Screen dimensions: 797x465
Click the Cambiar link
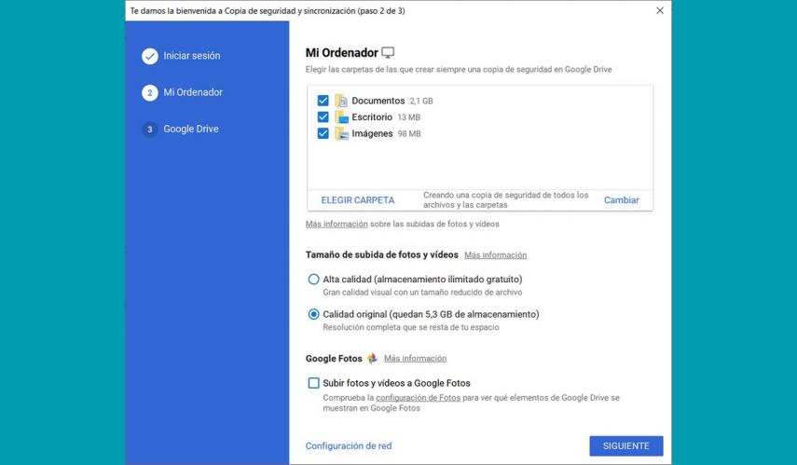[x=621, y=200]
